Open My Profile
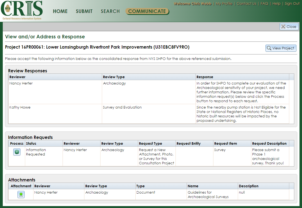The width and height of the screenshot is (302, 208). coord(224,4)
